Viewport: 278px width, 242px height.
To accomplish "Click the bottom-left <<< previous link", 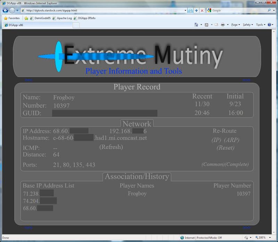I will click(x=28, y=227).
